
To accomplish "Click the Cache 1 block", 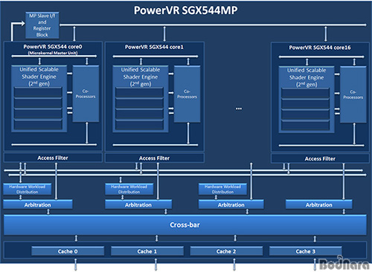I will click(147, 251).
